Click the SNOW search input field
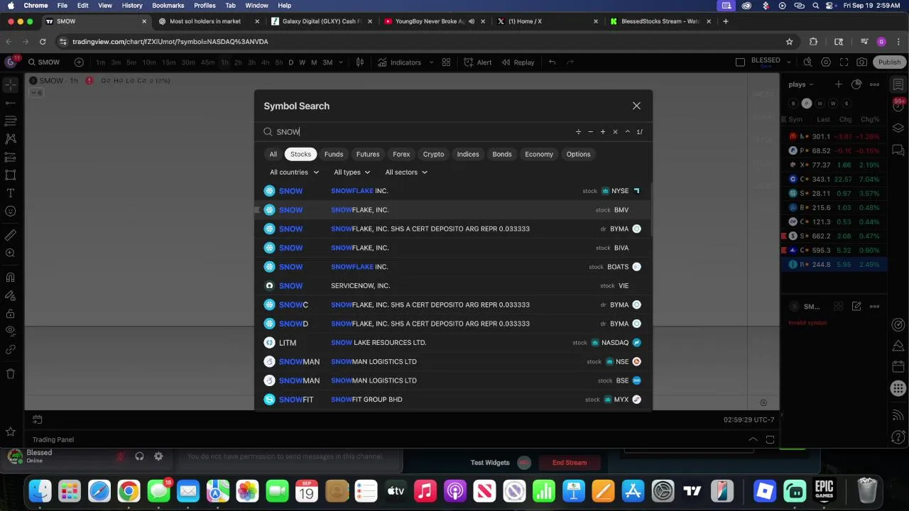The width and height of the screenshot is (909, 511). [x=419, y=132]
